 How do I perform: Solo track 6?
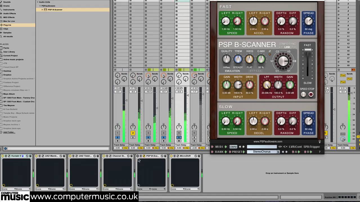tap(194, 137)
